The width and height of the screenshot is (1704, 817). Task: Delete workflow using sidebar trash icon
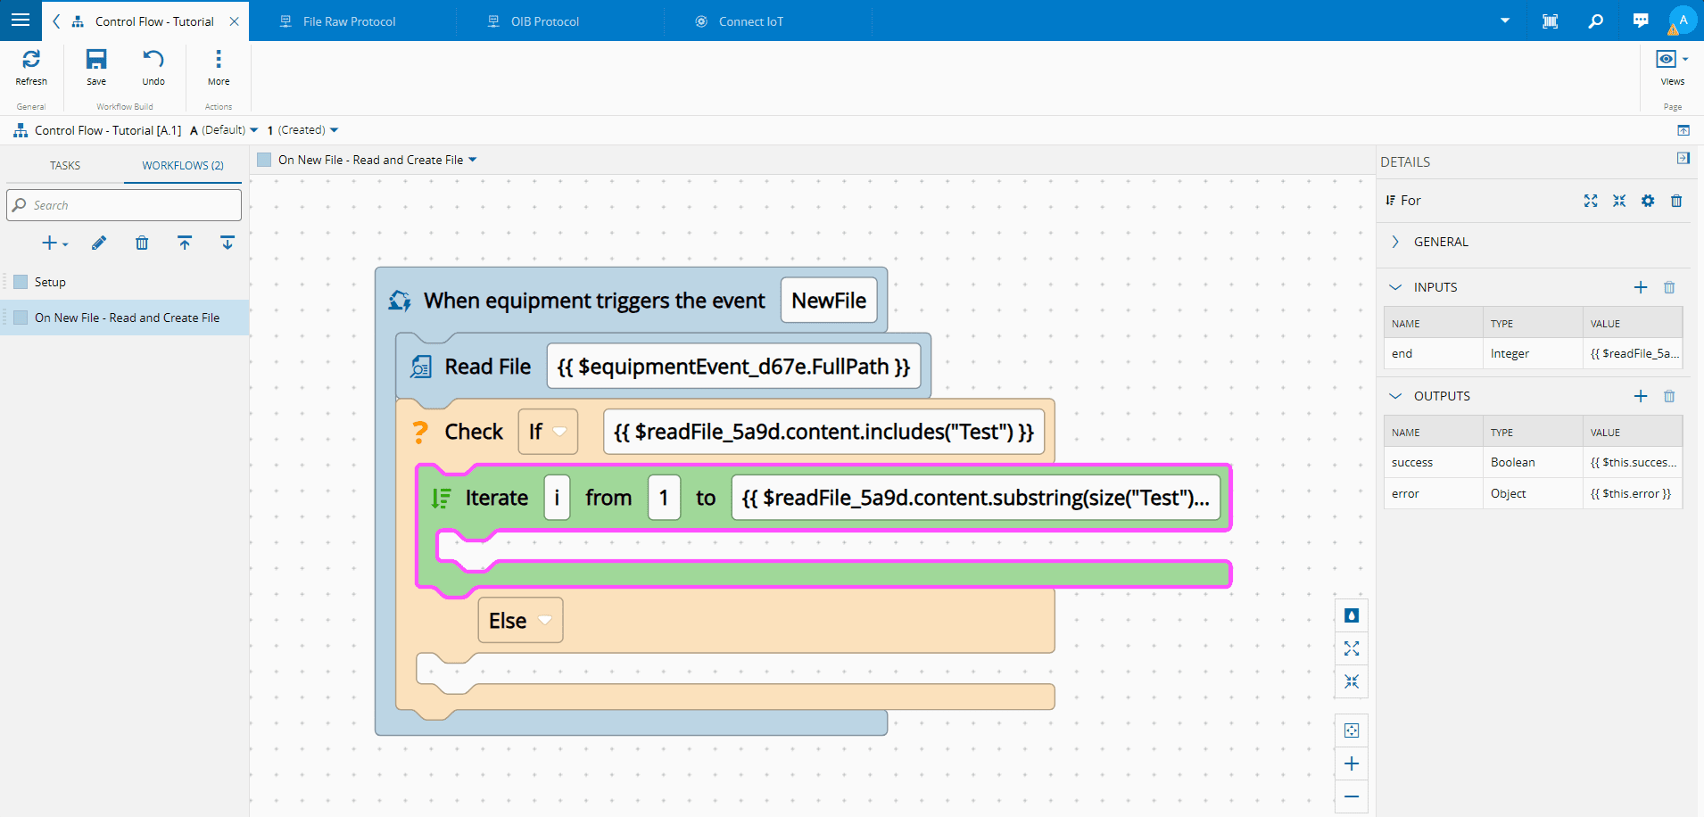coord(142,243)
